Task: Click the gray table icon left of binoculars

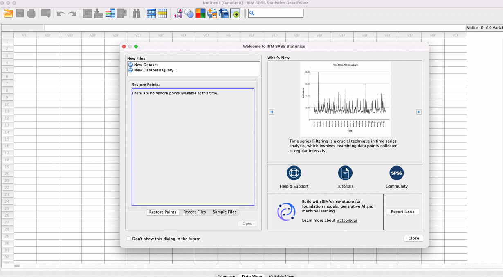Action: pos(121,13)
